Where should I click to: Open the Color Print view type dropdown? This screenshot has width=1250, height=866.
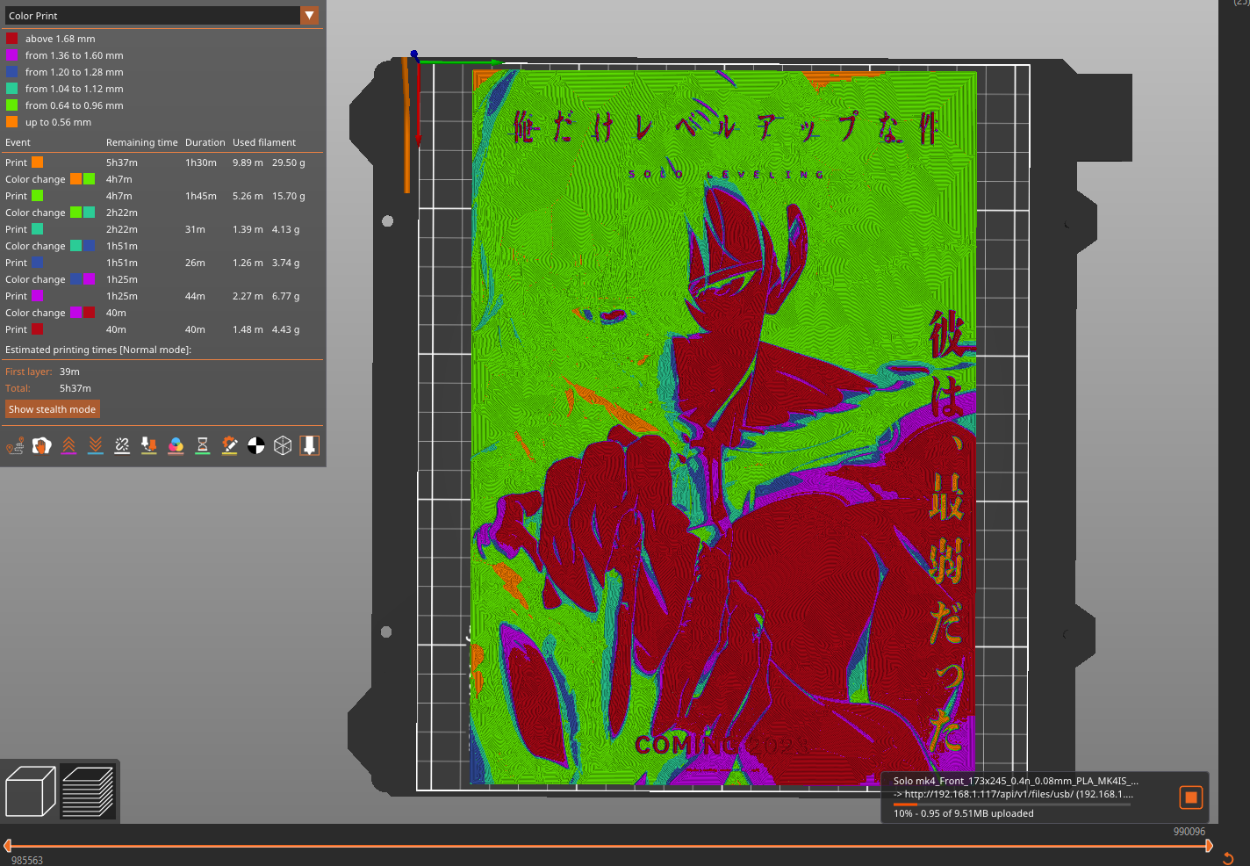point(162,16)
